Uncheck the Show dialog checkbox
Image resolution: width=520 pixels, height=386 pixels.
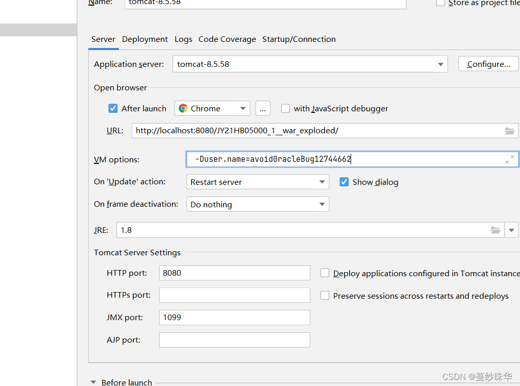pyautogui.click(x=344, y=182)
